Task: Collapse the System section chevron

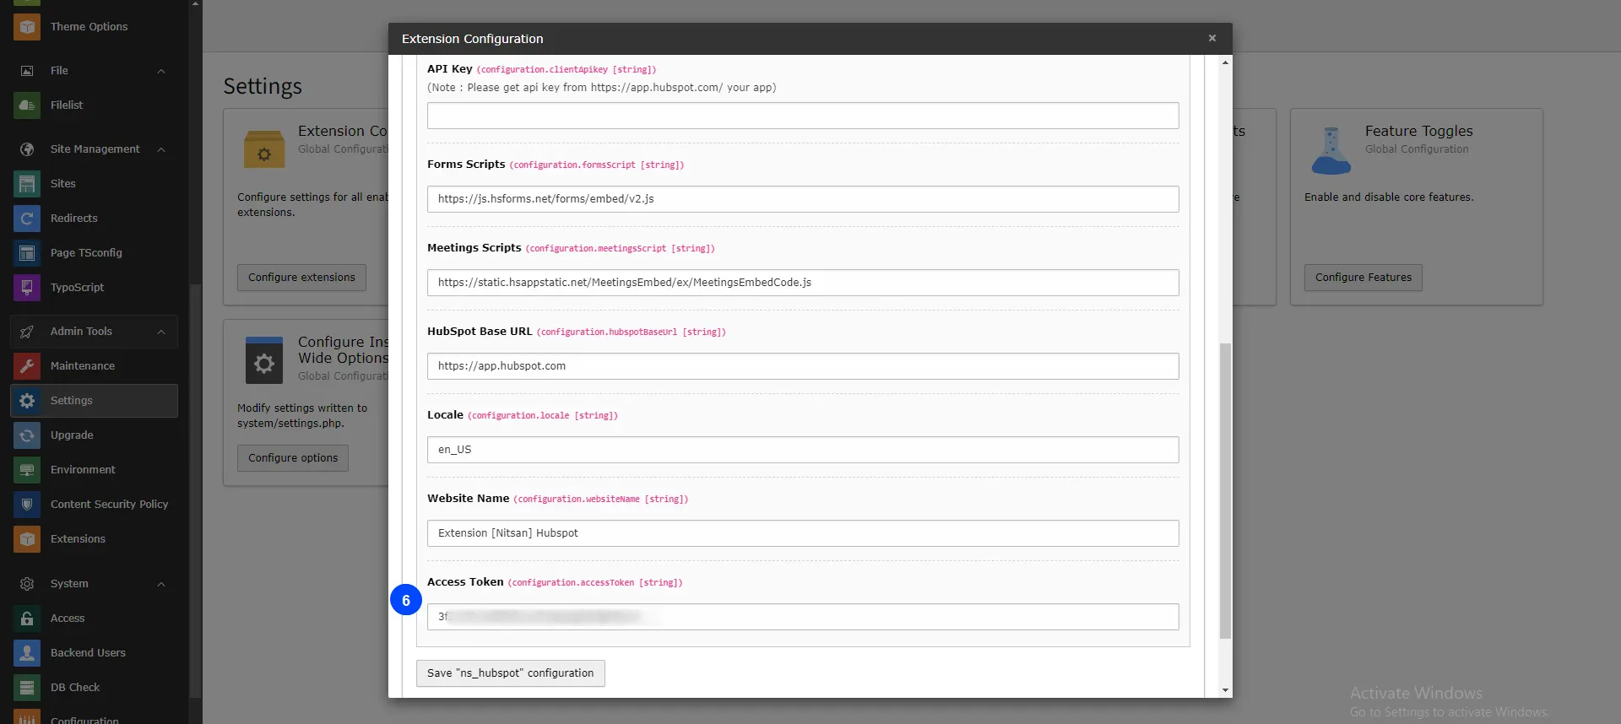Action: point(161,584)
